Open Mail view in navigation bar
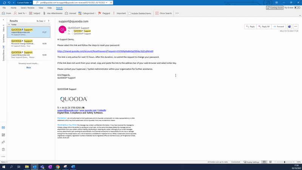This screenshot has height=170, width=302. [3, 128]
